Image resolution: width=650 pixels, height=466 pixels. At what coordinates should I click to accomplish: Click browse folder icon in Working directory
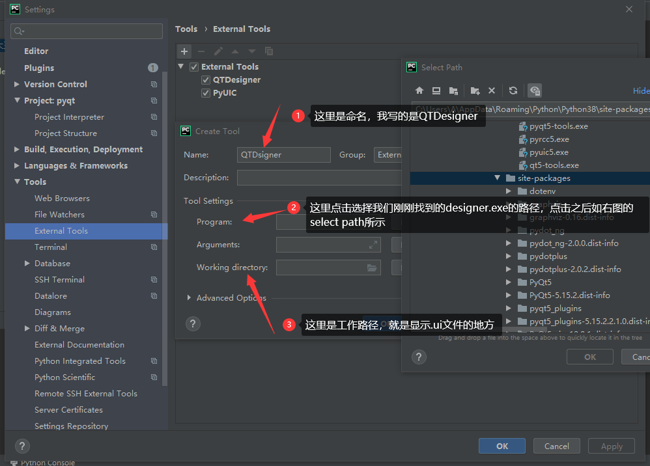pyautogui.click(x=372, y=268)
